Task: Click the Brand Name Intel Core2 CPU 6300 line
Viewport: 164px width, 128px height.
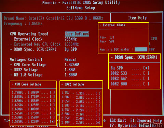Action: coord(54,18)
